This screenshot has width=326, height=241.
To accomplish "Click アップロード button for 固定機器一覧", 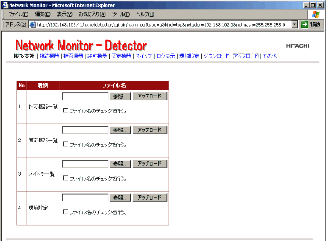I will click(x=150, y=130).
